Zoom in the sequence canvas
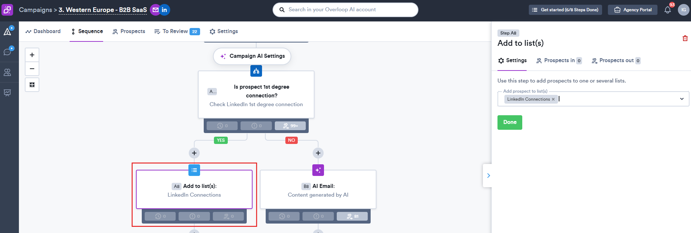 (32, 55)
